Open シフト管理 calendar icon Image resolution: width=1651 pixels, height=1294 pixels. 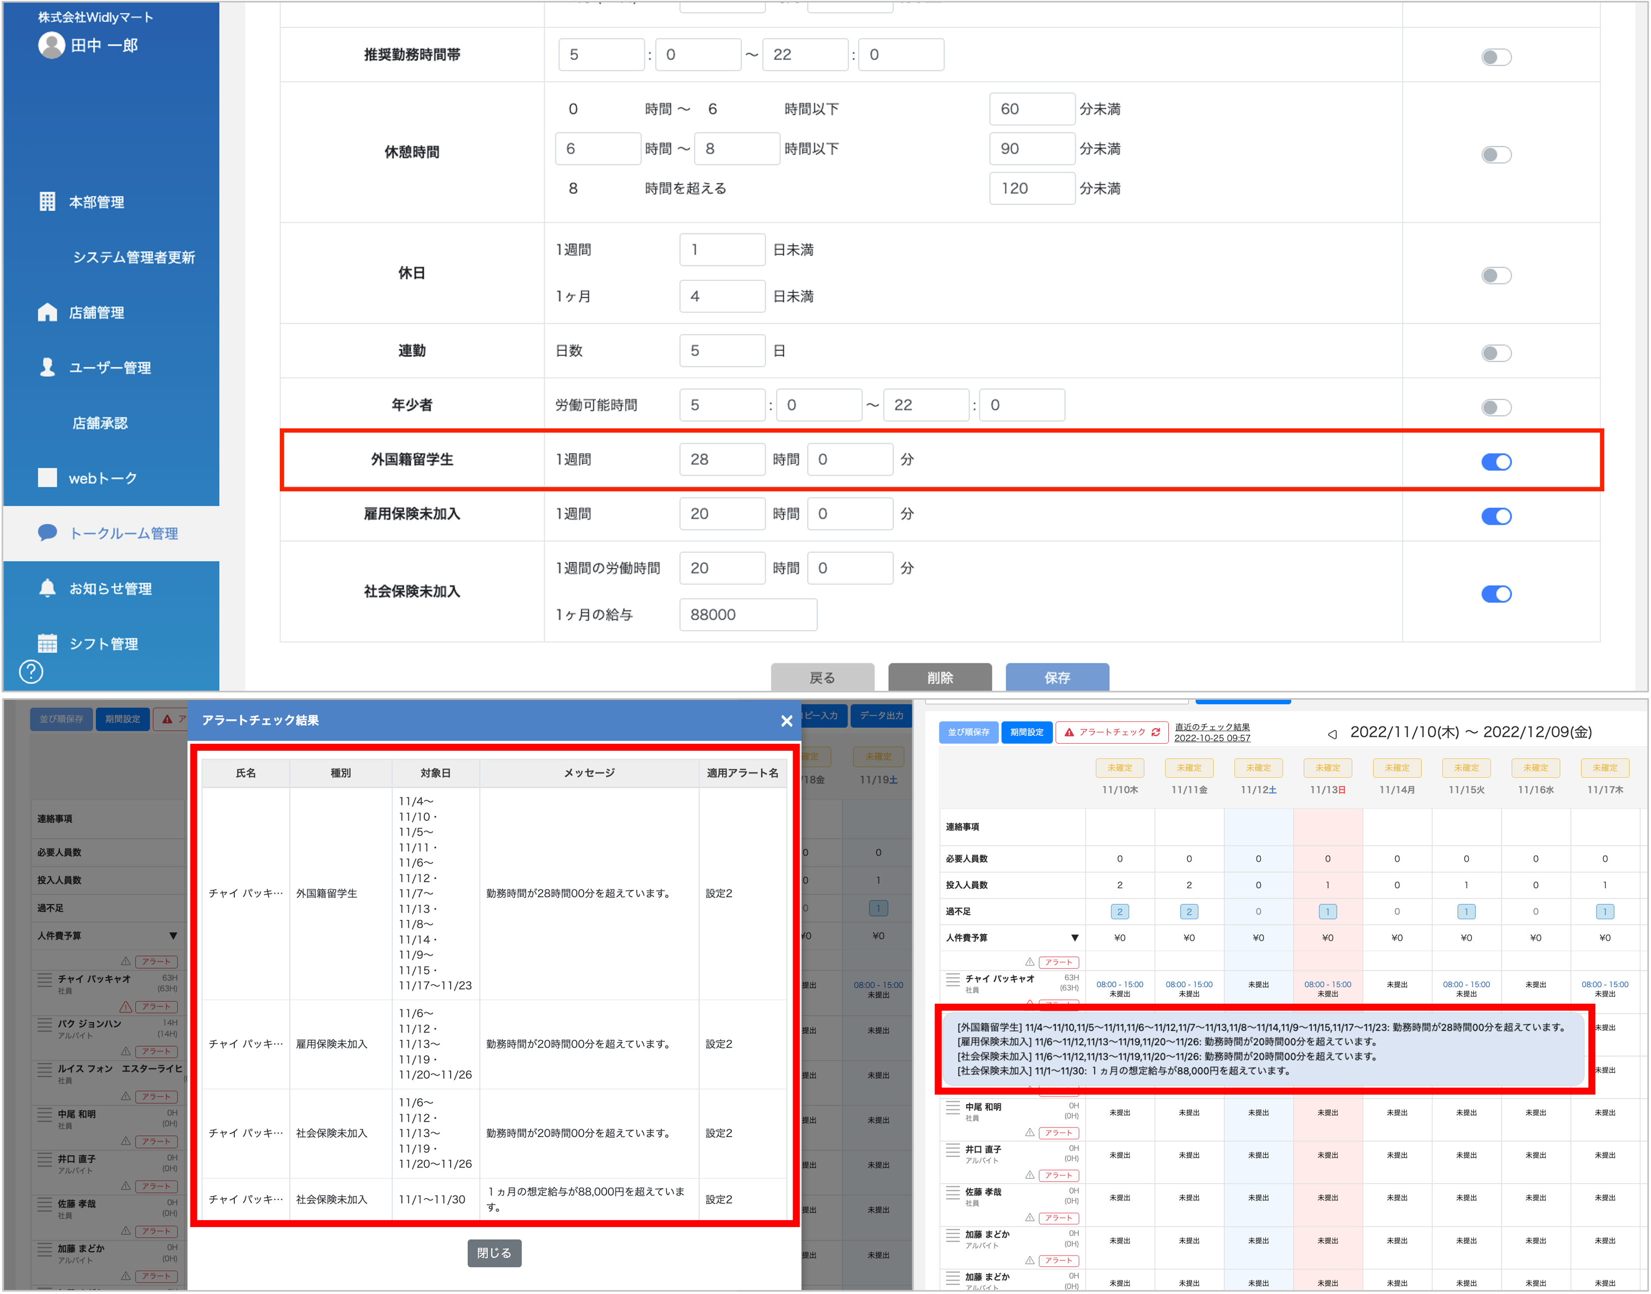tap(47, 644)
